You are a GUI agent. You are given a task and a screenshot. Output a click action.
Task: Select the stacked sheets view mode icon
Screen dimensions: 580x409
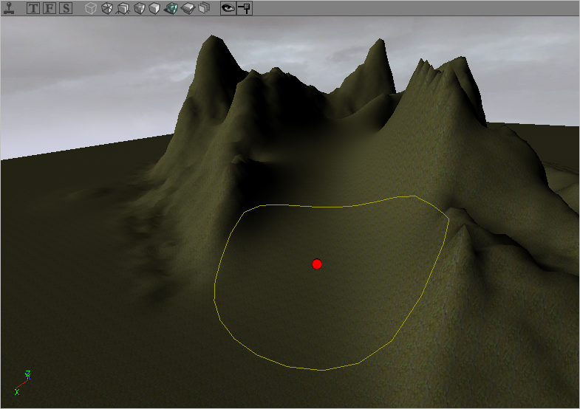tap(204, 8)
